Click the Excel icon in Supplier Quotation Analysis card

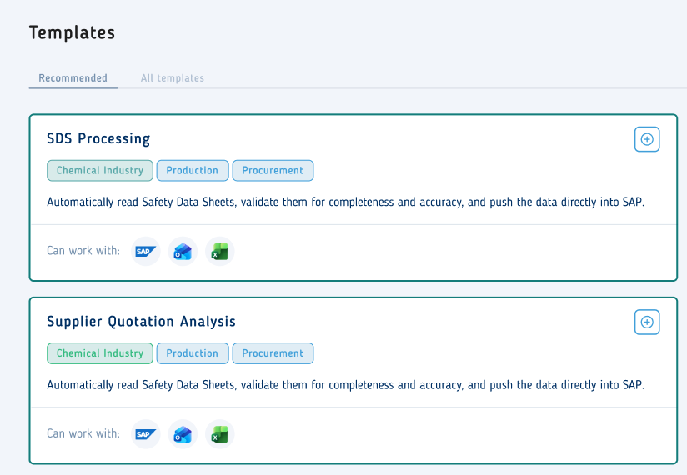pyautogui.click(x=220, y=434)
